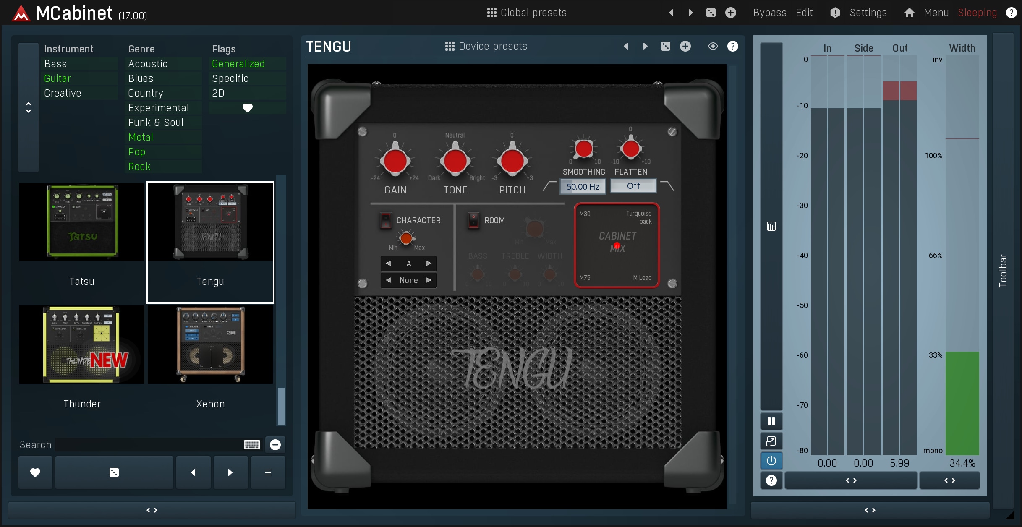Viewport: 1022px width, 527px height.
Task: Select next character type after A
Action: tap(429, 263)
